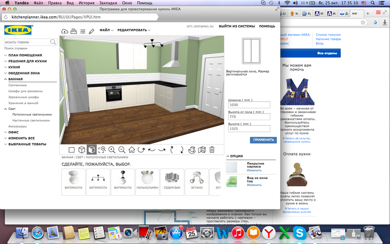
Task: Click the zoom in magnifier icon
Action: tap(112, 150)
